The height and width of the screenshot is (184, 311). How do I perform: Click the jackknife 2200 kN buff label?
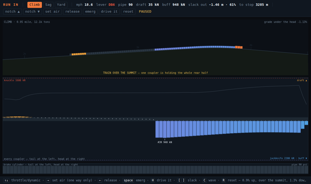pyautogui.click(x=288, y=158)
